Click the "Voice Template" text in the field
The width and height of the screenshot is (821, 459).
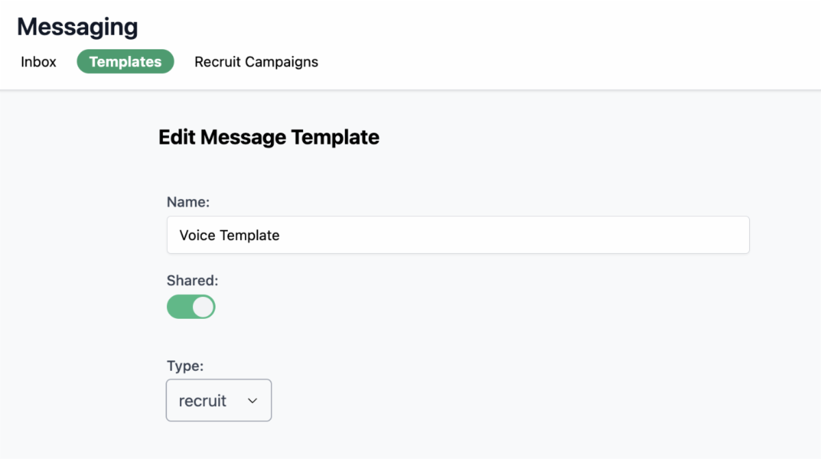(229, 235)
